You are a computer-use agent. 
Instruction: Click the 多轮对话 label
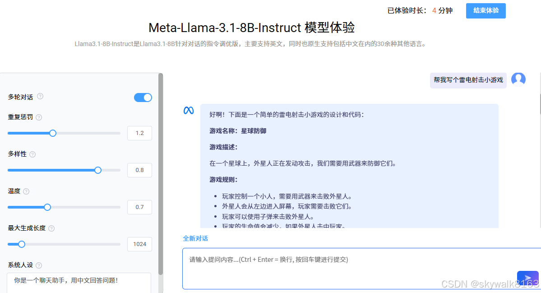(20, 97)
